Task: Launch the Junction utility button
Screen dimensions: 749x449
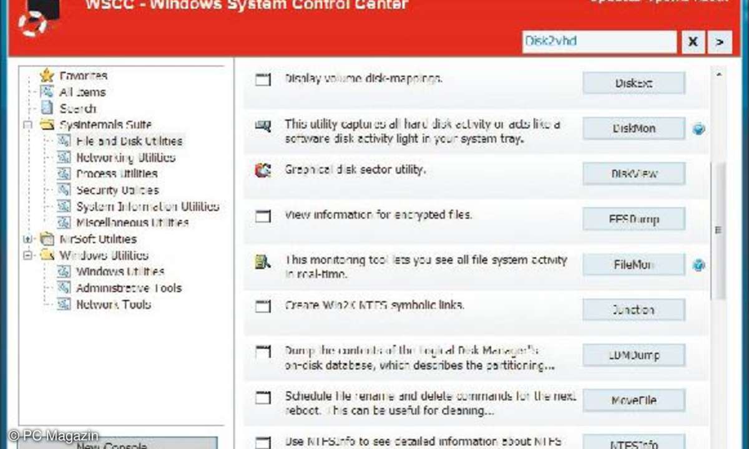Action: tap(634, 310)
